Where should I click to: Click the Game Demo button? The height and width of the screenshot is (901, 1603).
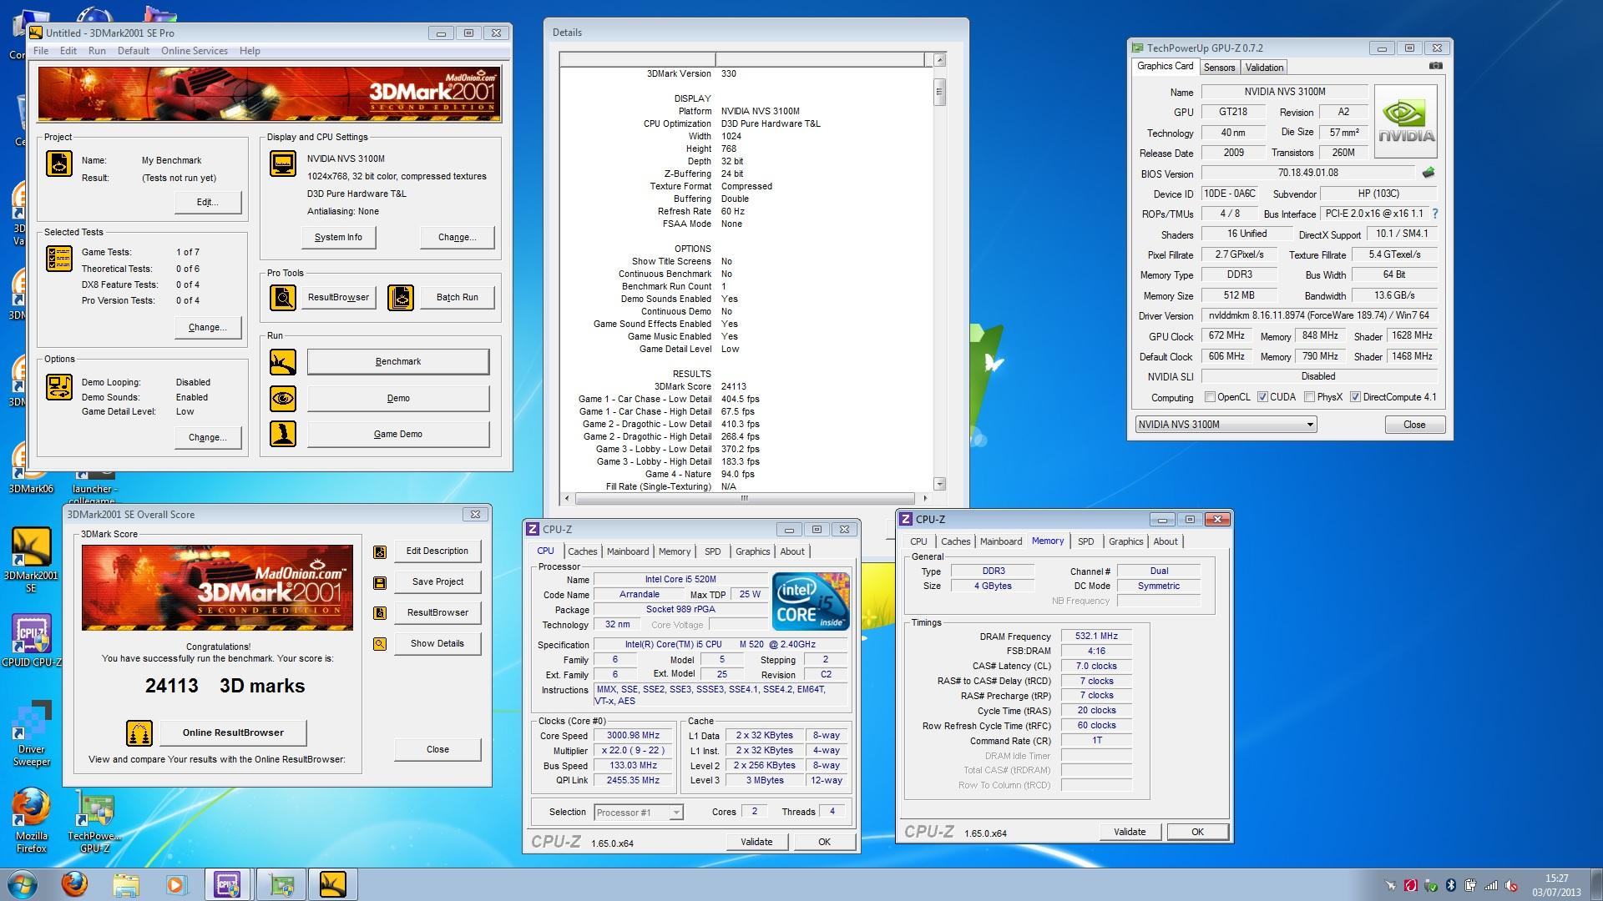tap(398, 435)
